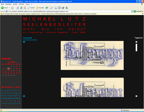Close the information bar with X

coord(143,14)
